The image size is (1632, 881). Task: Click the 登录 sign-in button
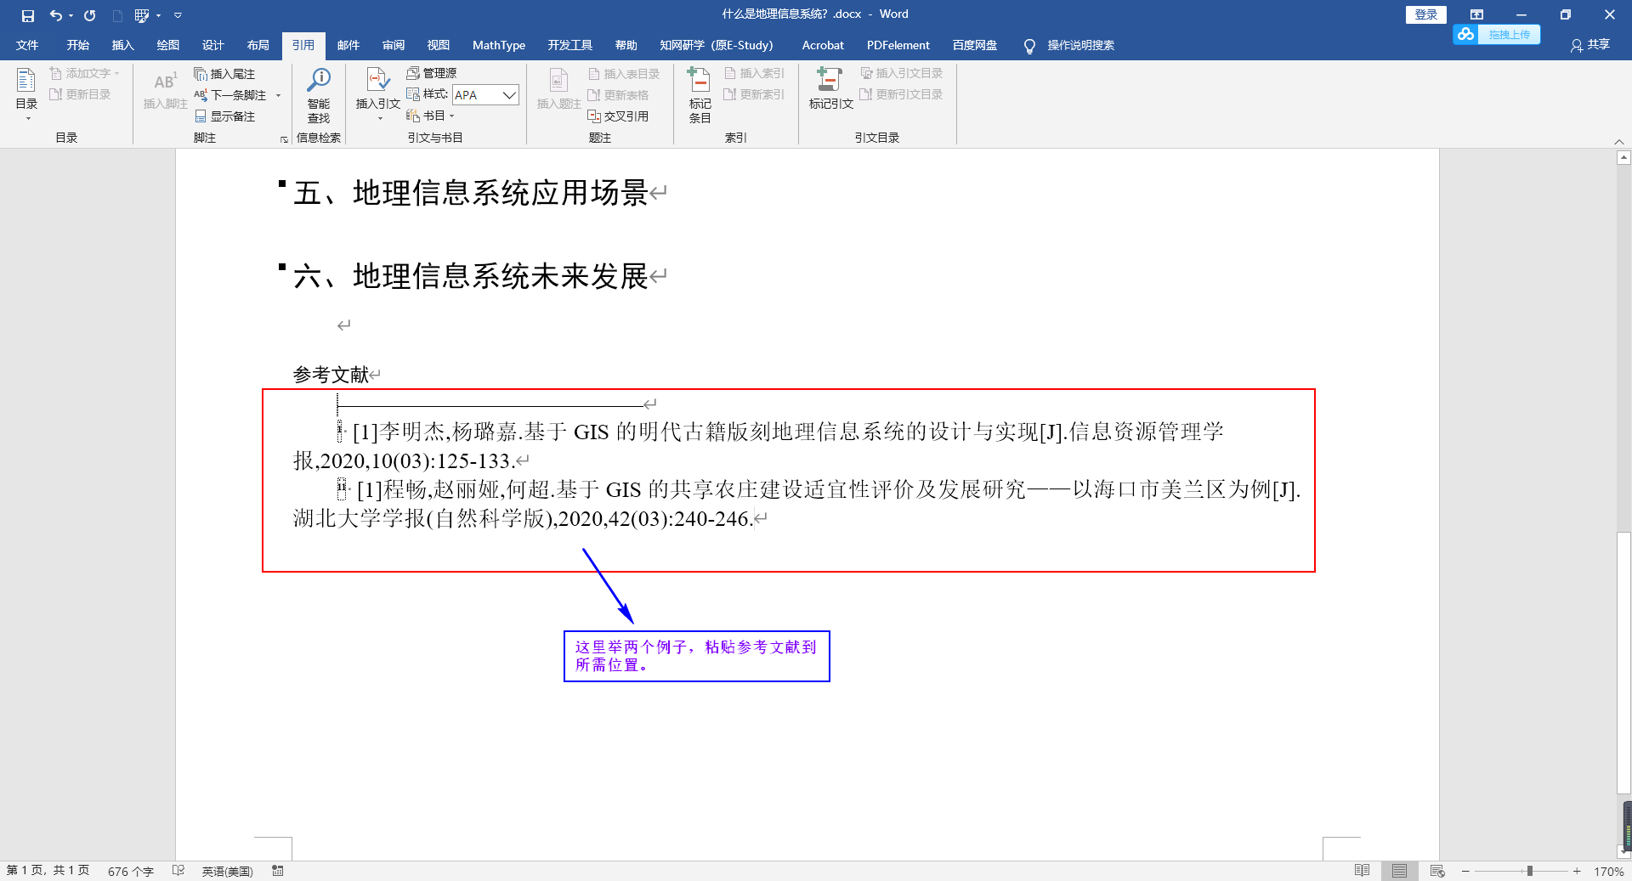[x=1425, y=14]
